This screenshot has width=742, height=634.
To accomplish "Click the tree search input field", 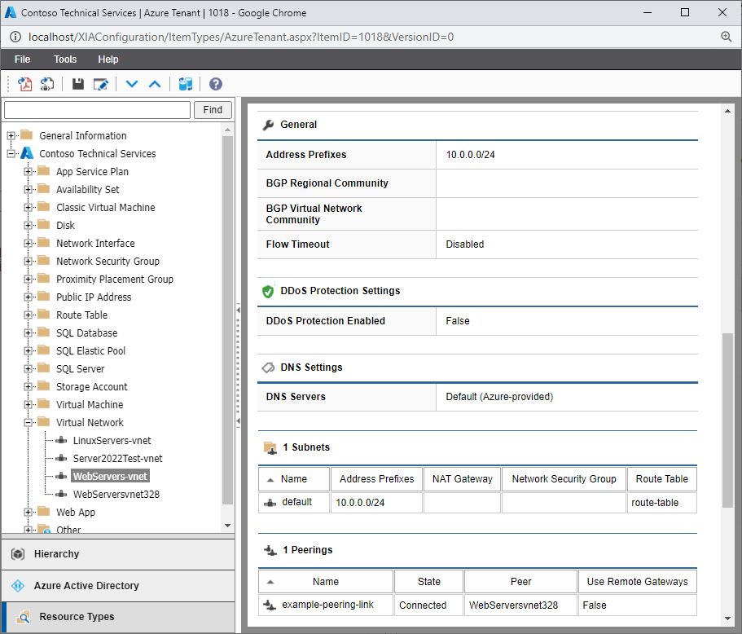I will [97, 110].
